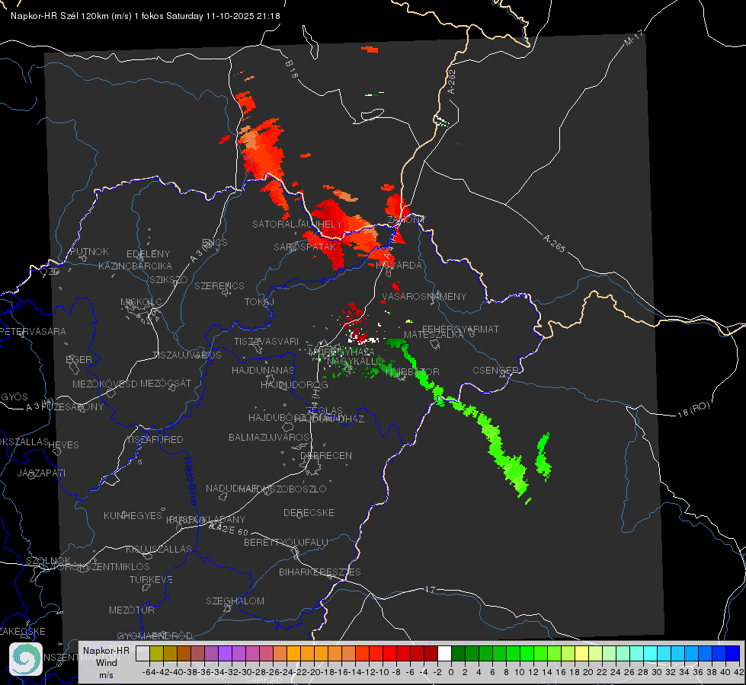746x685 pixels.
Task: Click the TOKAJ city label
Action: [259, 302]
